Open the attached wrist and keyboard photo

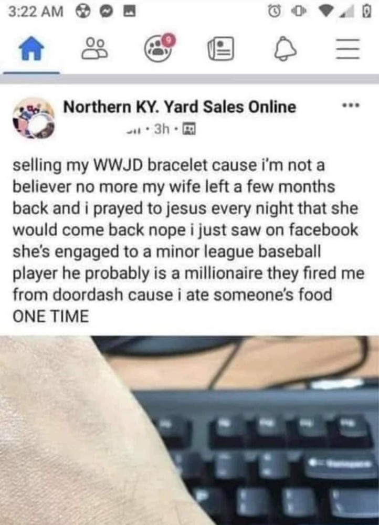189,430
